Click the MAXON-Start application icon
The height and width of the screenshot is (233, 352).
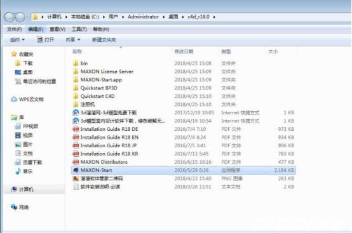point(76,170)
